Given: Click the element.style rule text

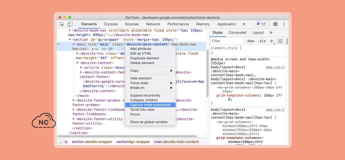Looking at the screenshot, I should point(226,48).
